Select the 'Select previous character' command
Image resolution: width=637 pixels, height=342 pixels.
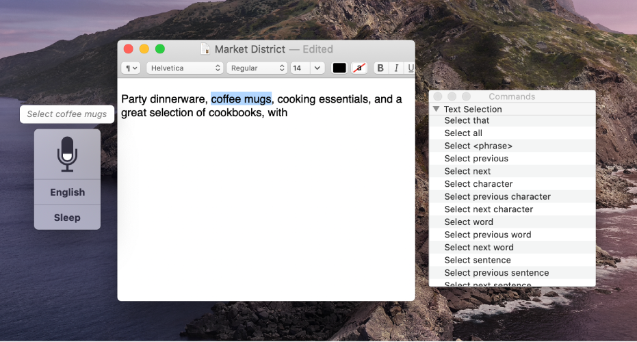[x=512, y=196]
